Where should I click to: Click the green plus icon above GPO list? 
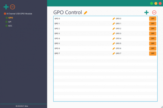pyautogui.click(x=146, y=12)
